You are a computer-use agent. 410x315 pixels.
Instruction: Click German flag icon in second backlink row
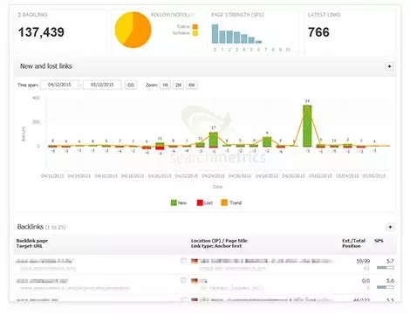[x=195, y=281]
